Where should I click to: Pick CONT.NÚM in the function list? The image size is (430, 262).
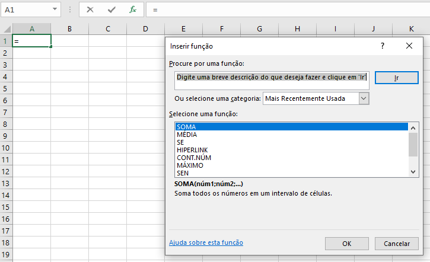tap(193, 158)
